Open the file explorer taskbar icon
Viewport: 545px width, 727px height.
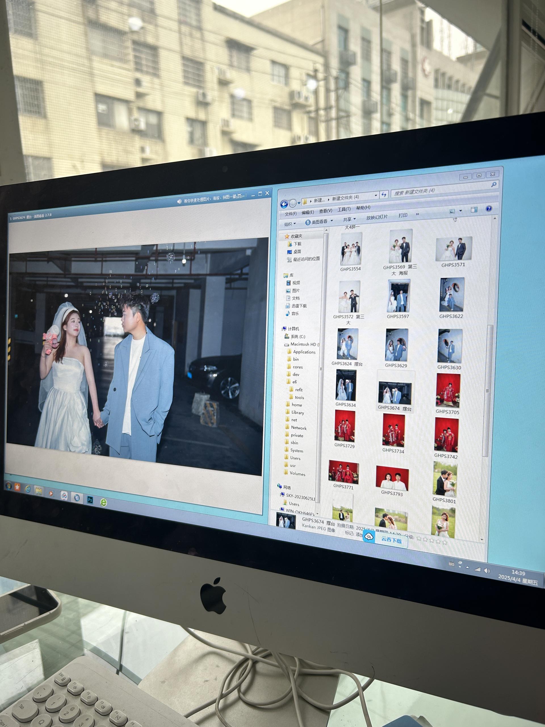point(39,491)
